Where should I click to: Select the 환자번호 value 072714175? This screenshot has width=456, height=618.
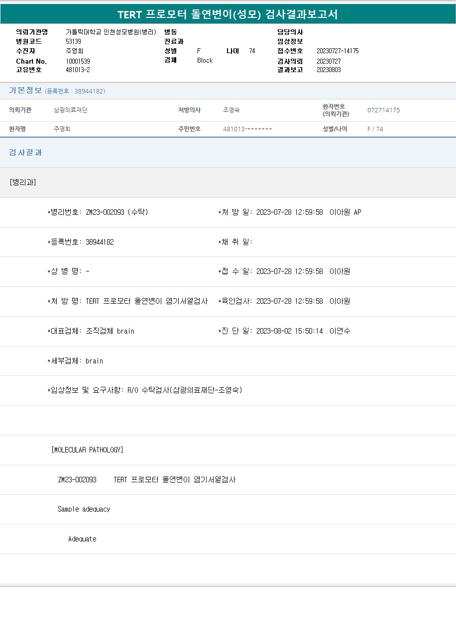pyautogui.click(x=383, y=110)
